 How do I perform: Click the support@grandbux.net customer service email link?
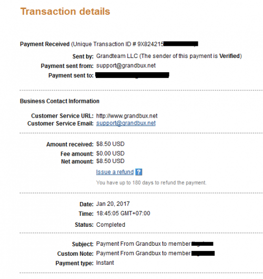pyautogui.click(x=126, y=123)
